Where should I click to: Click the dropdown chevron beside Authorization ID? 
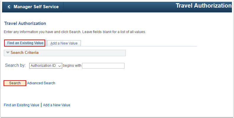point(60,66)
